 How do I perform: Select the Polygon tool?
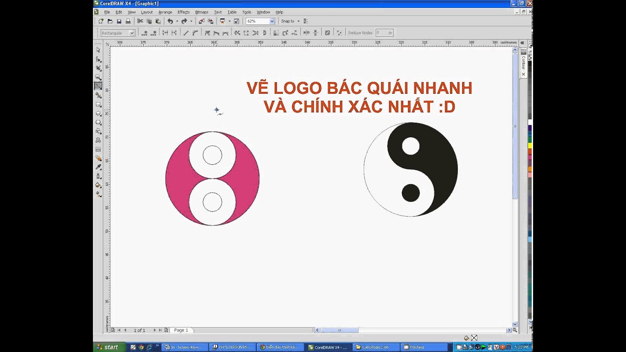[98, 122]
